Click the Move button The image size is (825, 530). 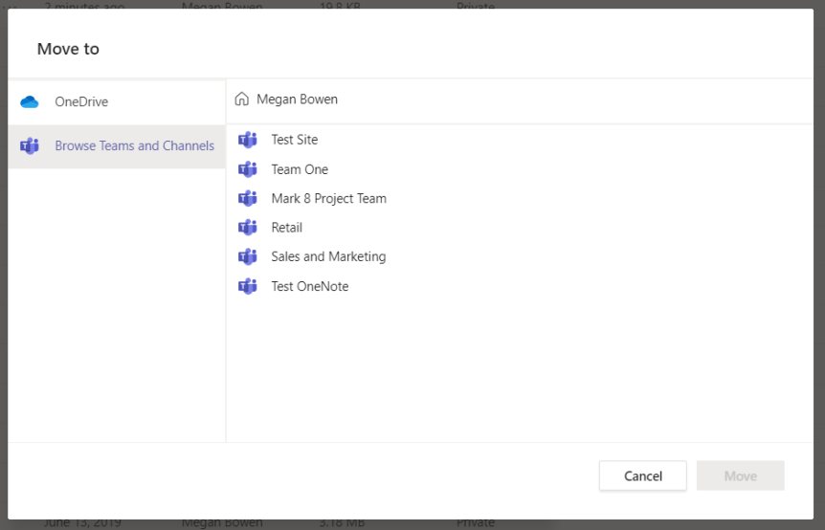740,475
